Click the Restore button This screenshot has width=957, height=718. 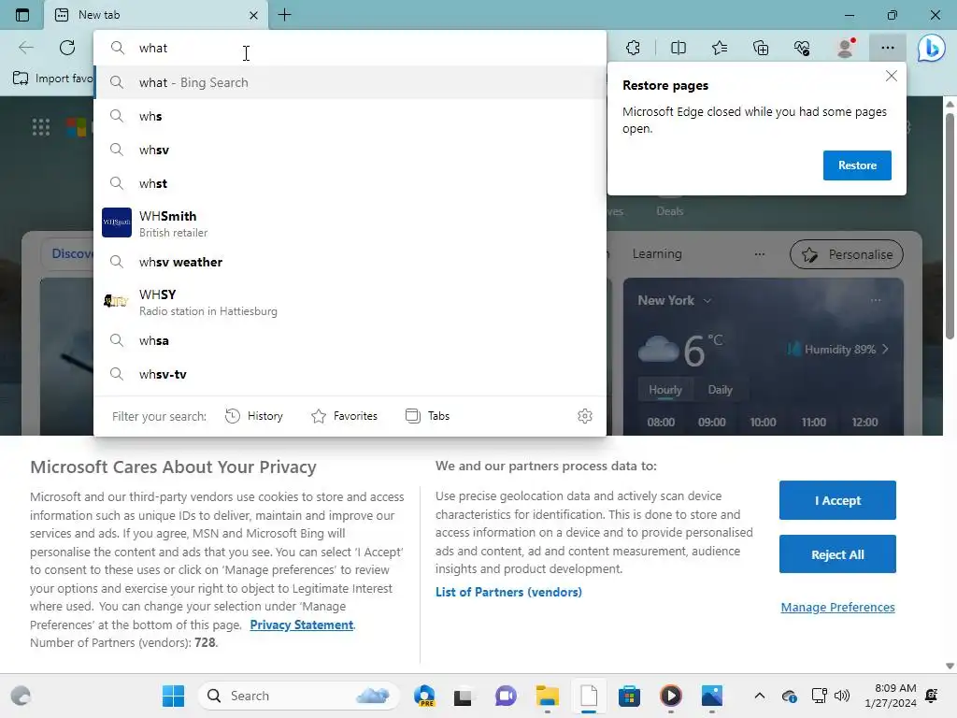click(x=857, y=165)
